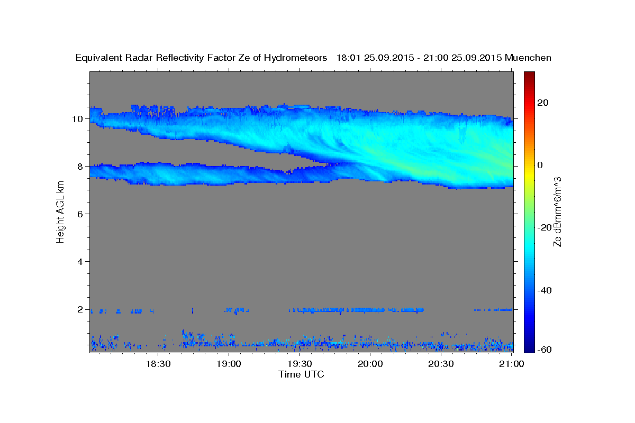Click the 20:30 time tick label
635x423 pixels.
click(x=440, y=364)
